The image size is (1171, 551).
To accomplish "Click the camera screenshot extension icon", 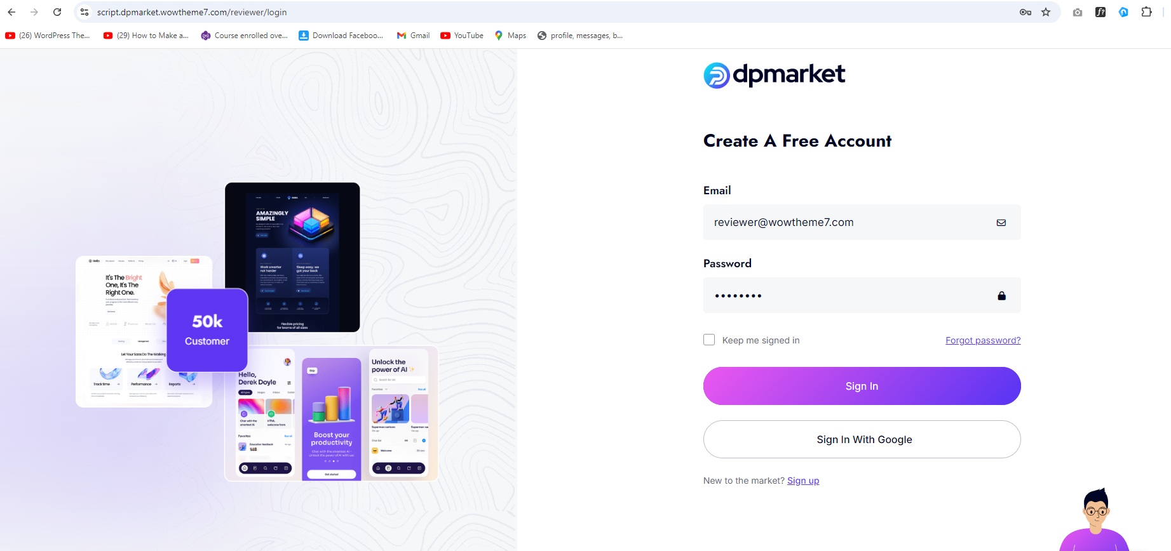I will pos(1078,12).
